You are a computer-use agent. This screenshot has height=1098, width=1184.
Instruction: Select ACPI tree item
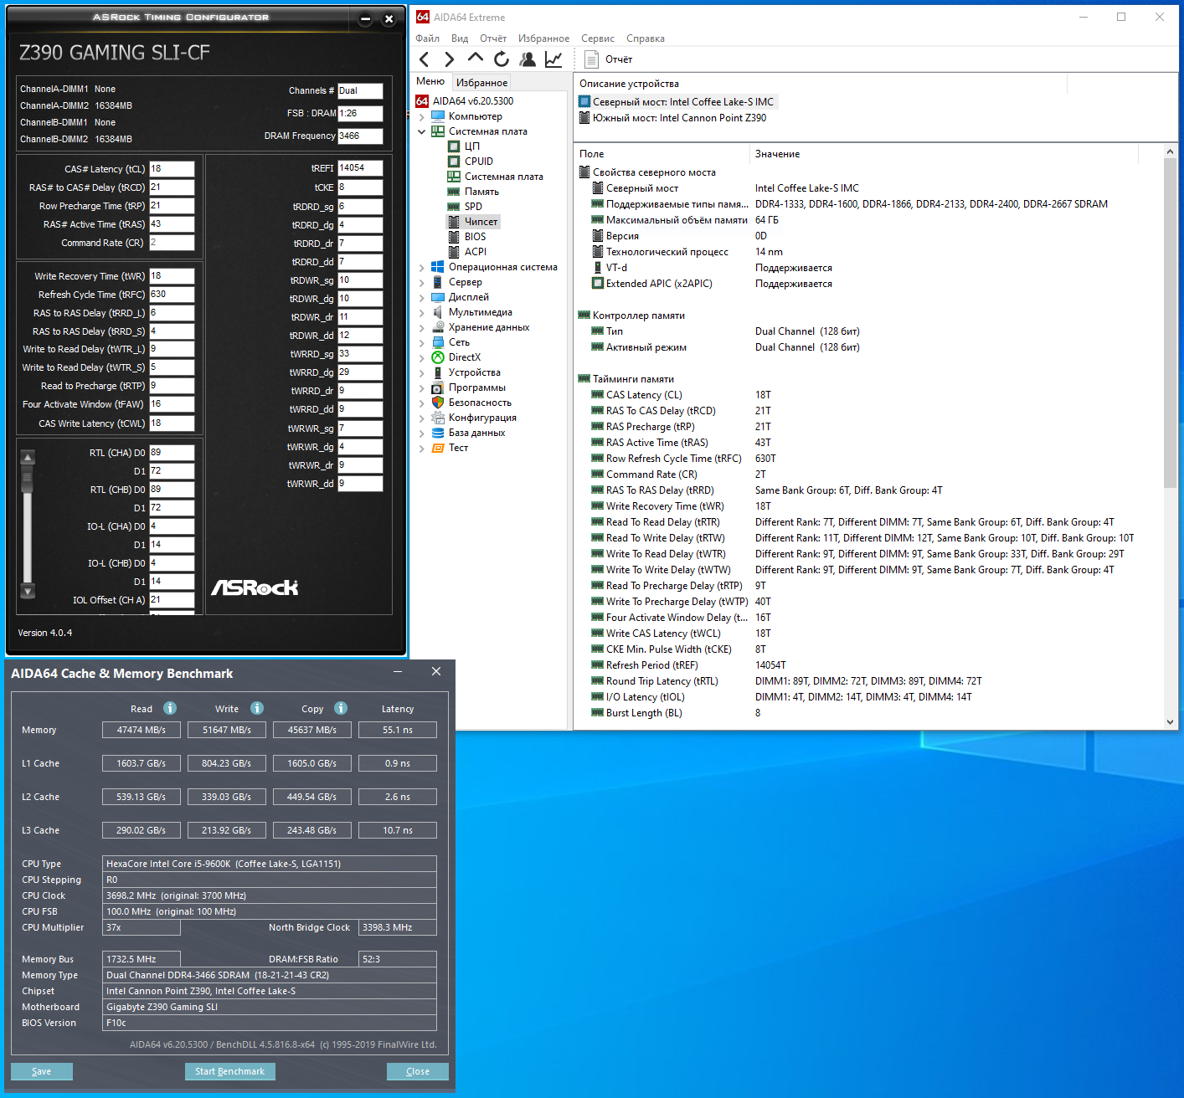(476, 252)
